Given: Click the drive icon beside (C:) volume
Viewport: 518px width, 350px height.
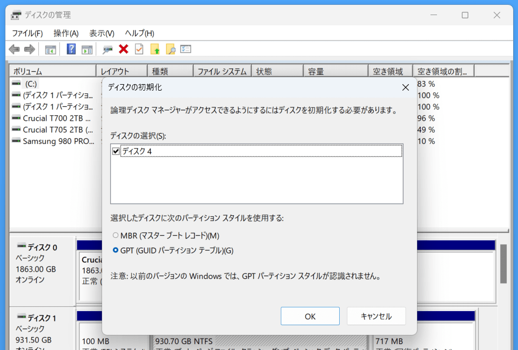Looking at the screenshot, I should click(16, 84).
